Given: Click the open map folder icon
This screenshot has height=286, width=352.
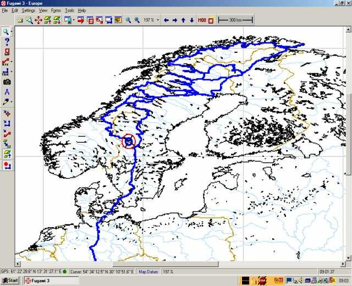Looking at the screenshot, I should [x=20, y=20].
